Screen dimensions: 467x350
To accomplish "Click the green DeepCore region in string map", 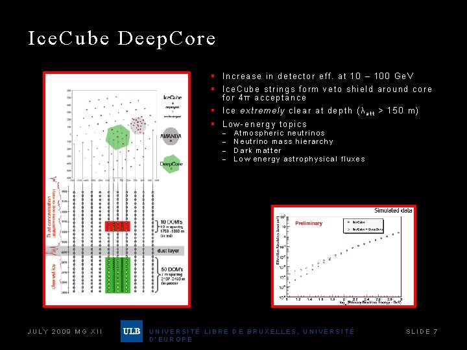I will (x=118, y=137).
